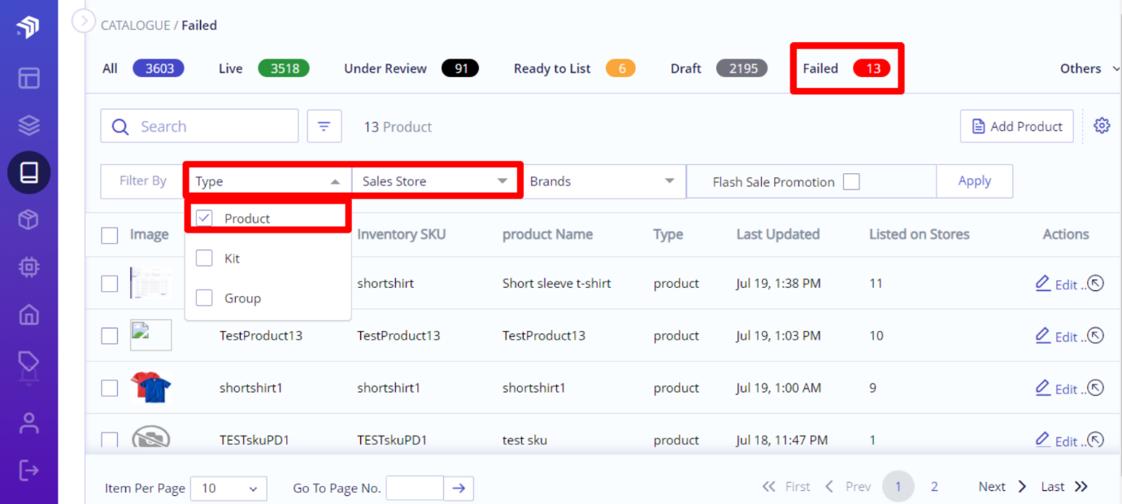Open the tag icon in sidebar
1122x504 pixels.
(x=29, y=363)
